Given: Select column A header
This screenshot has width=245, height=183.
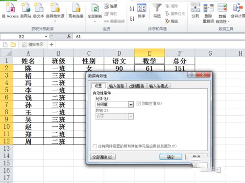Looking at the screenshot, I should coord(28,53).
